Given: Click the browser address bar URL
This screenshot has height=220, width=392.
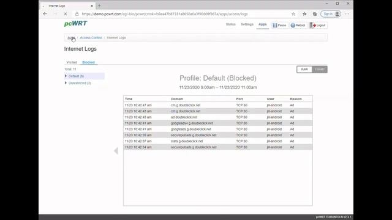Looking at the screenshot, I should coord(165,14).
